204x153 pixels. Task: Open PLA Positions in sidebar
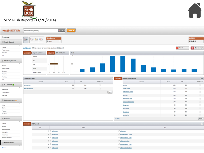pyautogui.click(x=5, y=90)
